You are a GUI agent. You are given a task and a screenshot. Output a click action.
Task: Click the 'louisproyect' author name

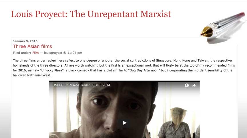[53, 53]
